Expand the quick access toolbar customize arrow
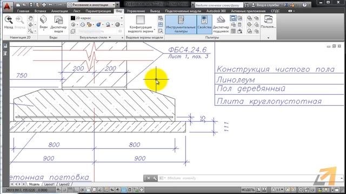 [118, 5]
